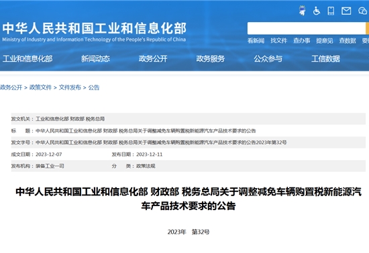
Task: Go to 政务公开 in the breadcrumb
Action: [11, 88]
